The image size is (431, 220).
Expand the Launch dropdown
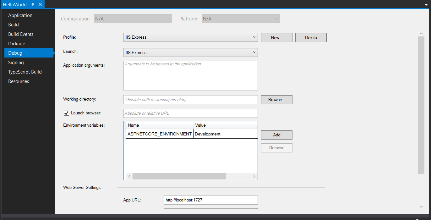click(190, 53)
